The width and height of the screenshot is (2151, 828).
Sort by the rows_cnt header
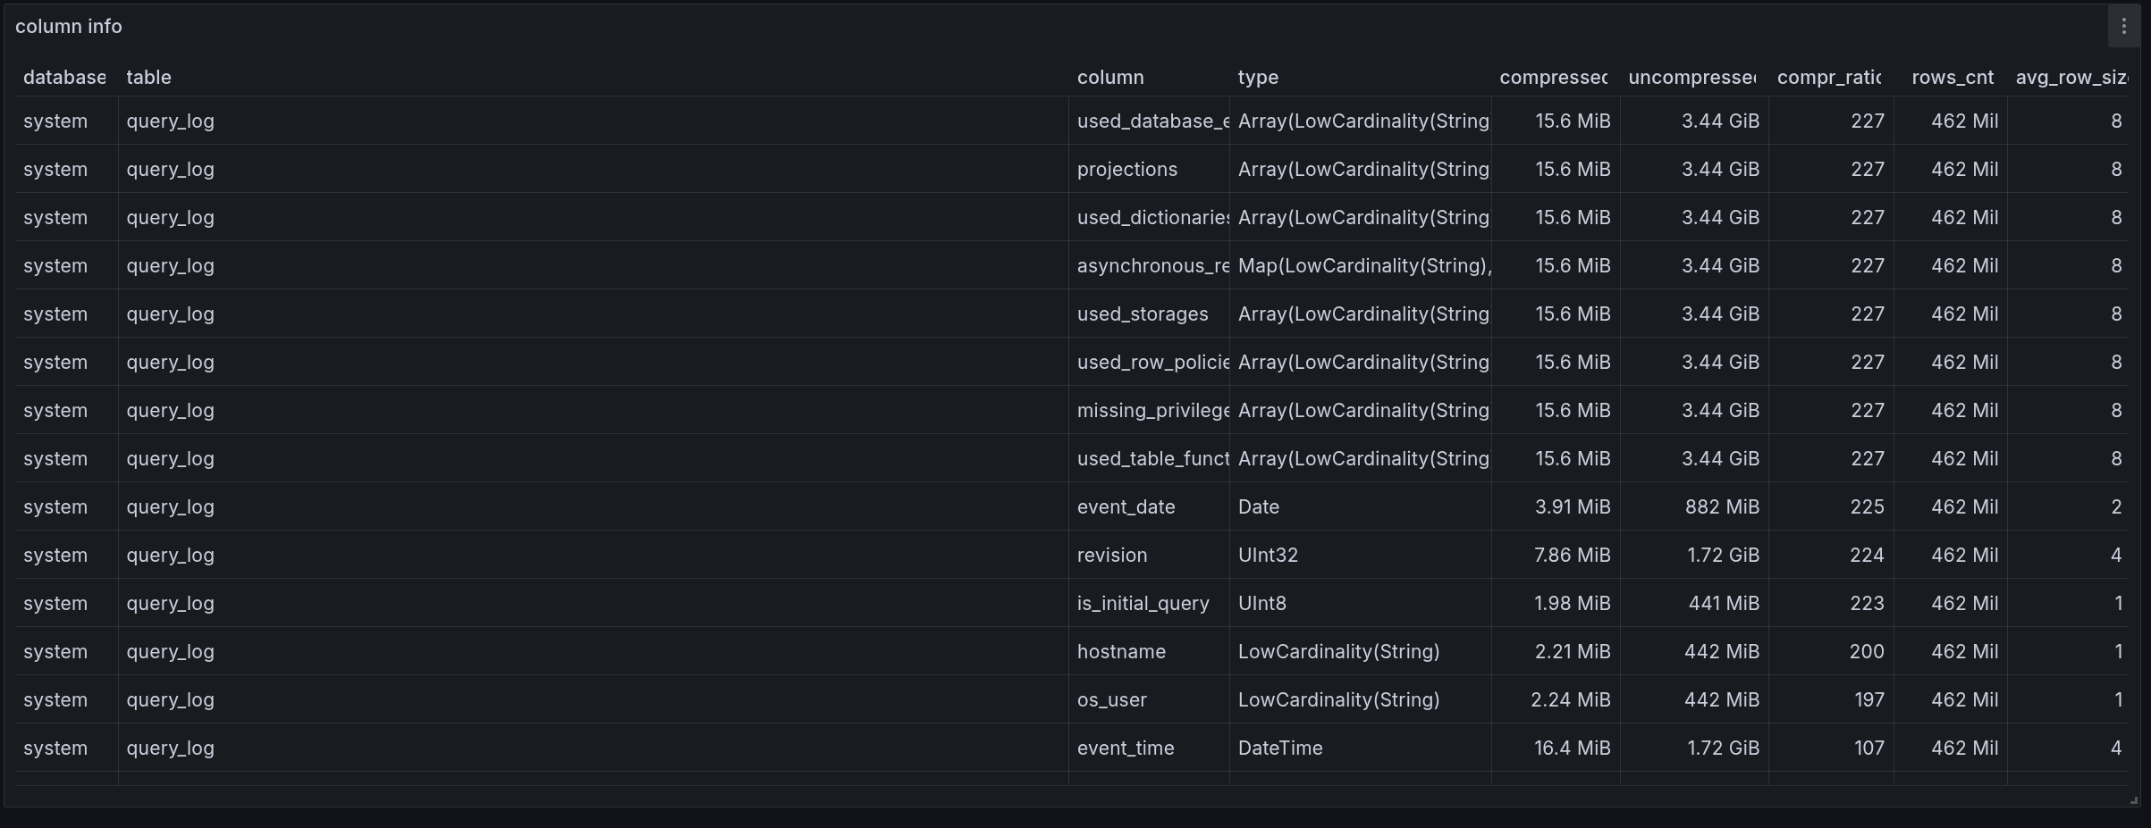(1953, 78)
